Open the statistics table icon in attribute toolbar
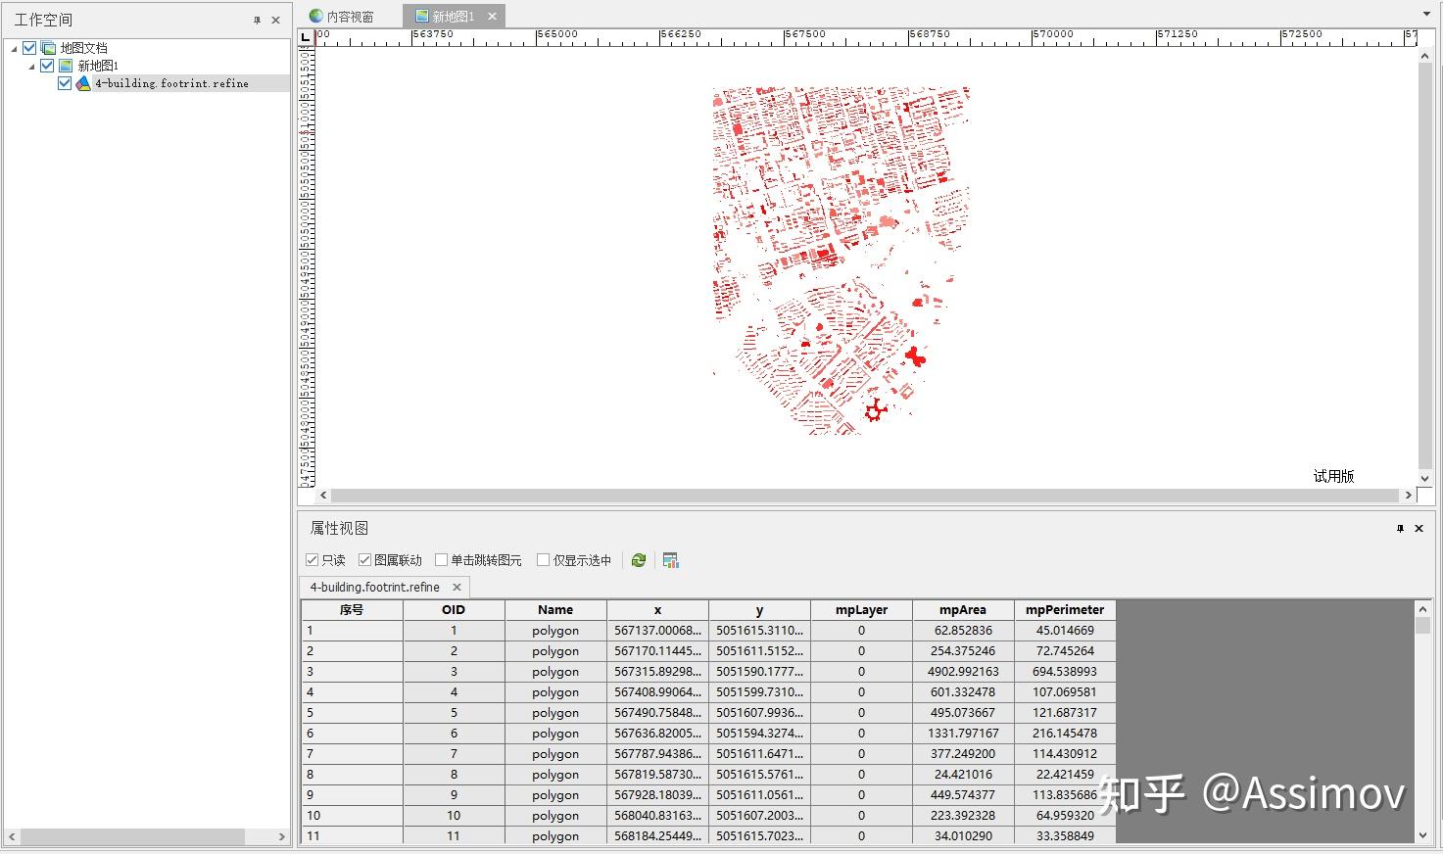This screenshot has height=854, width=1443. click(x=670, y=559)
